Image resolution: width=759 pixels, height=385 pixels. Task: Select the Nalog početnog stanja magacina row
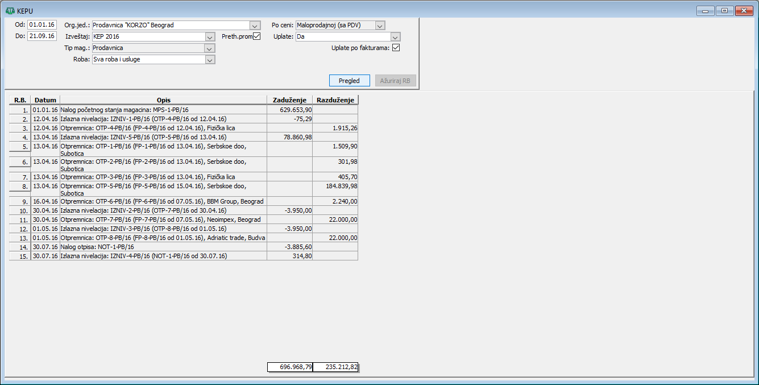point(163,110)
